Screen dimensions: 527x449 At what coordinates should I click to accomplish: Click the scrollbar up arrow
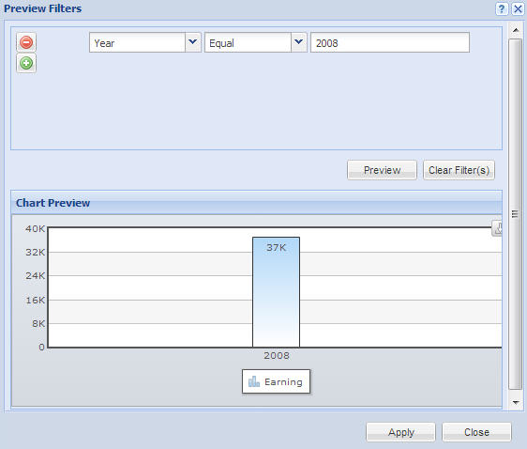[516, 30]
